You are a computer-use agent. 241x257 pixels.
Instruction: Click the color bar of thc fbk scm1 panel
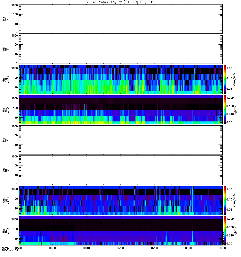pyautogui.click(x=225, y=231)
